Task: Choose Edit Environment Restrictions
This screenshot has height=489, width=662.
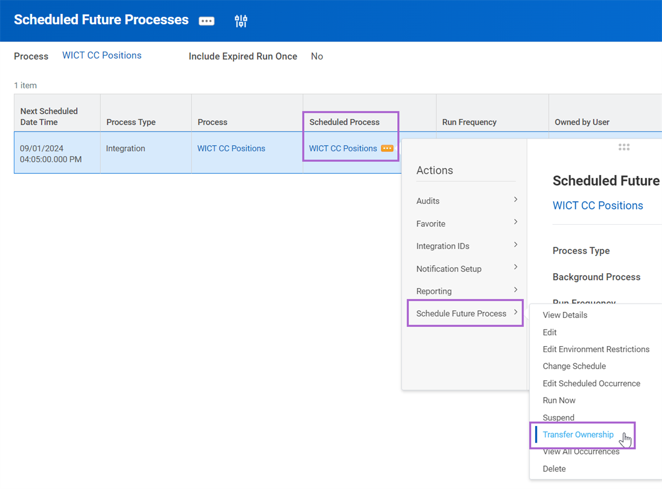Action: click(x=596, y=349)
